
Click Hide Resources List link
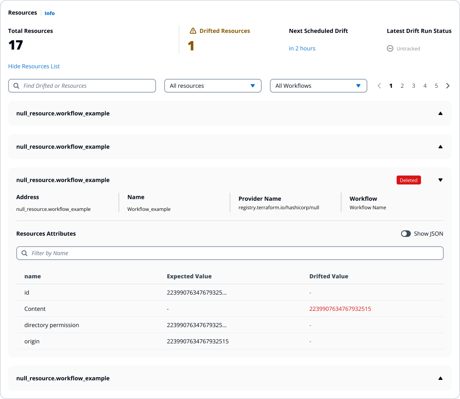click(34, 66)
